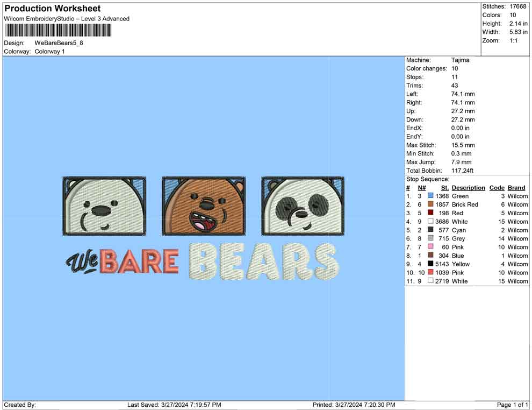Click the 'Printed: 3/27/2024 7:20:30 PM' footer

coord(354,405)
